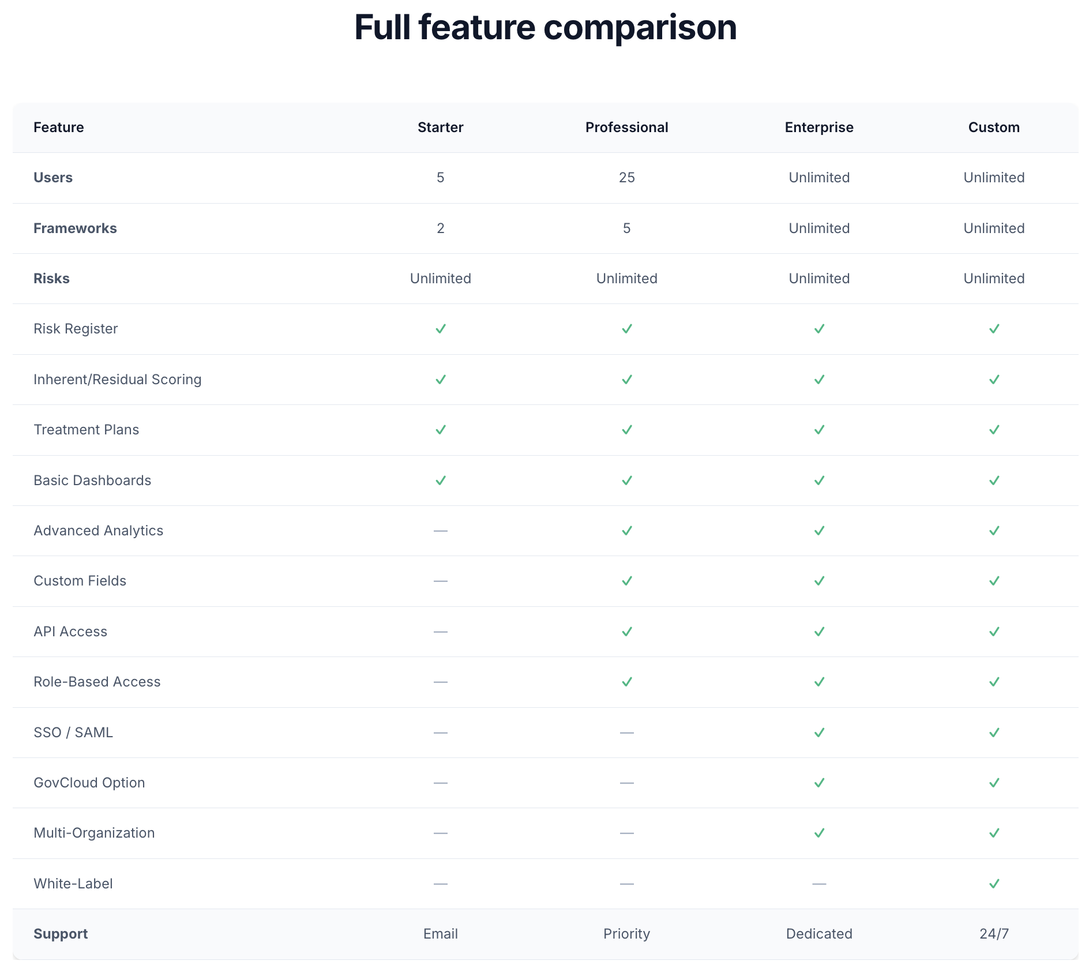
Task: Click Enterprise checkmark for SSO / SAML
Action: (819, 733)
